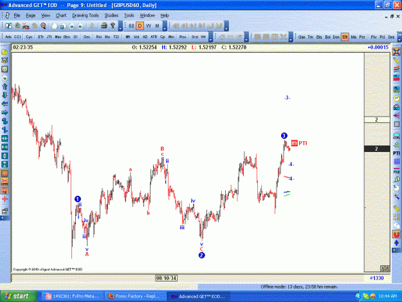Click the first page layout toolbar icon

point(8,26)
